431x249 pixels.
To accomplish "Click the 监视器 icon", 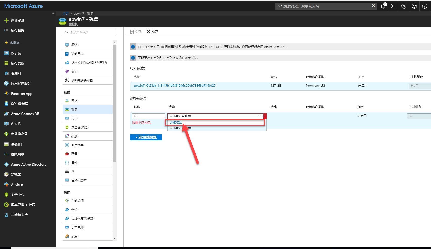I will click(6, 174).
